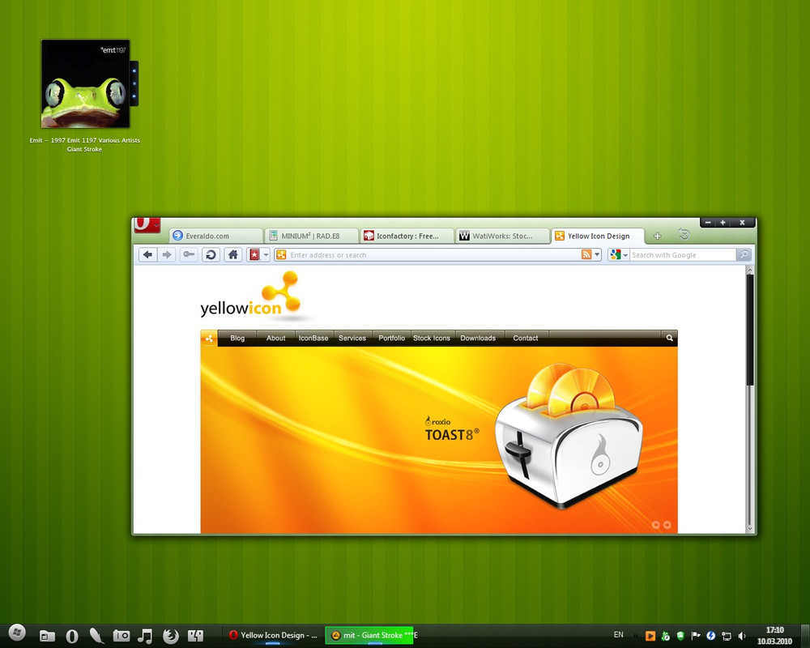Go to the home page icon
This screenshot has height=648, width=810.
(233, 255)
